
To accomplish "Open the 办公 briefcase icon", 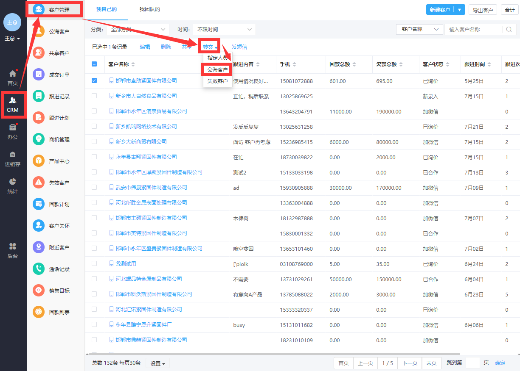I will click(13, 127).
